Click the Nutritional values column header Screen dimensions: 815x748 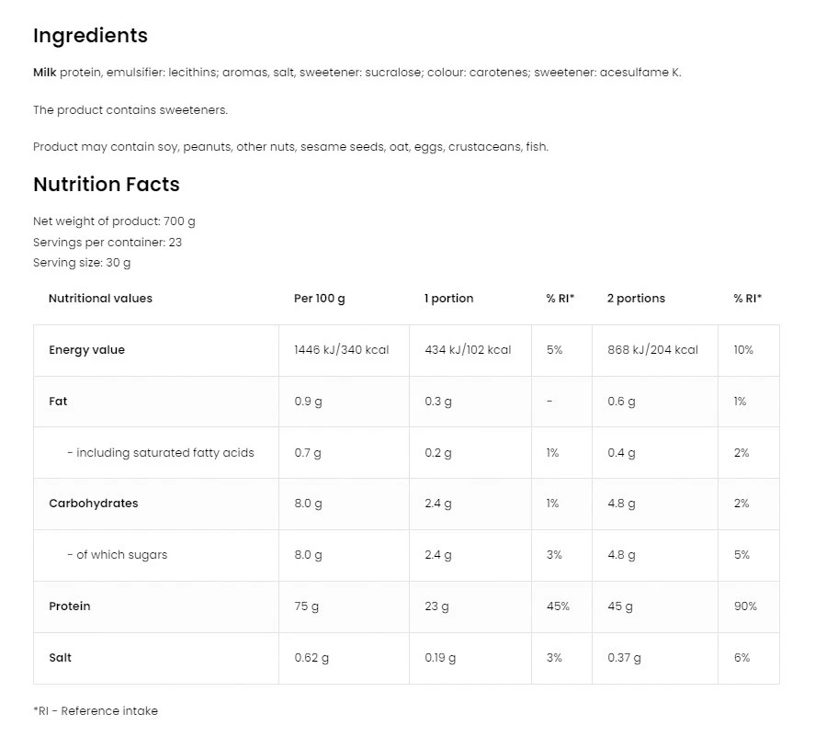coord(100,299)
